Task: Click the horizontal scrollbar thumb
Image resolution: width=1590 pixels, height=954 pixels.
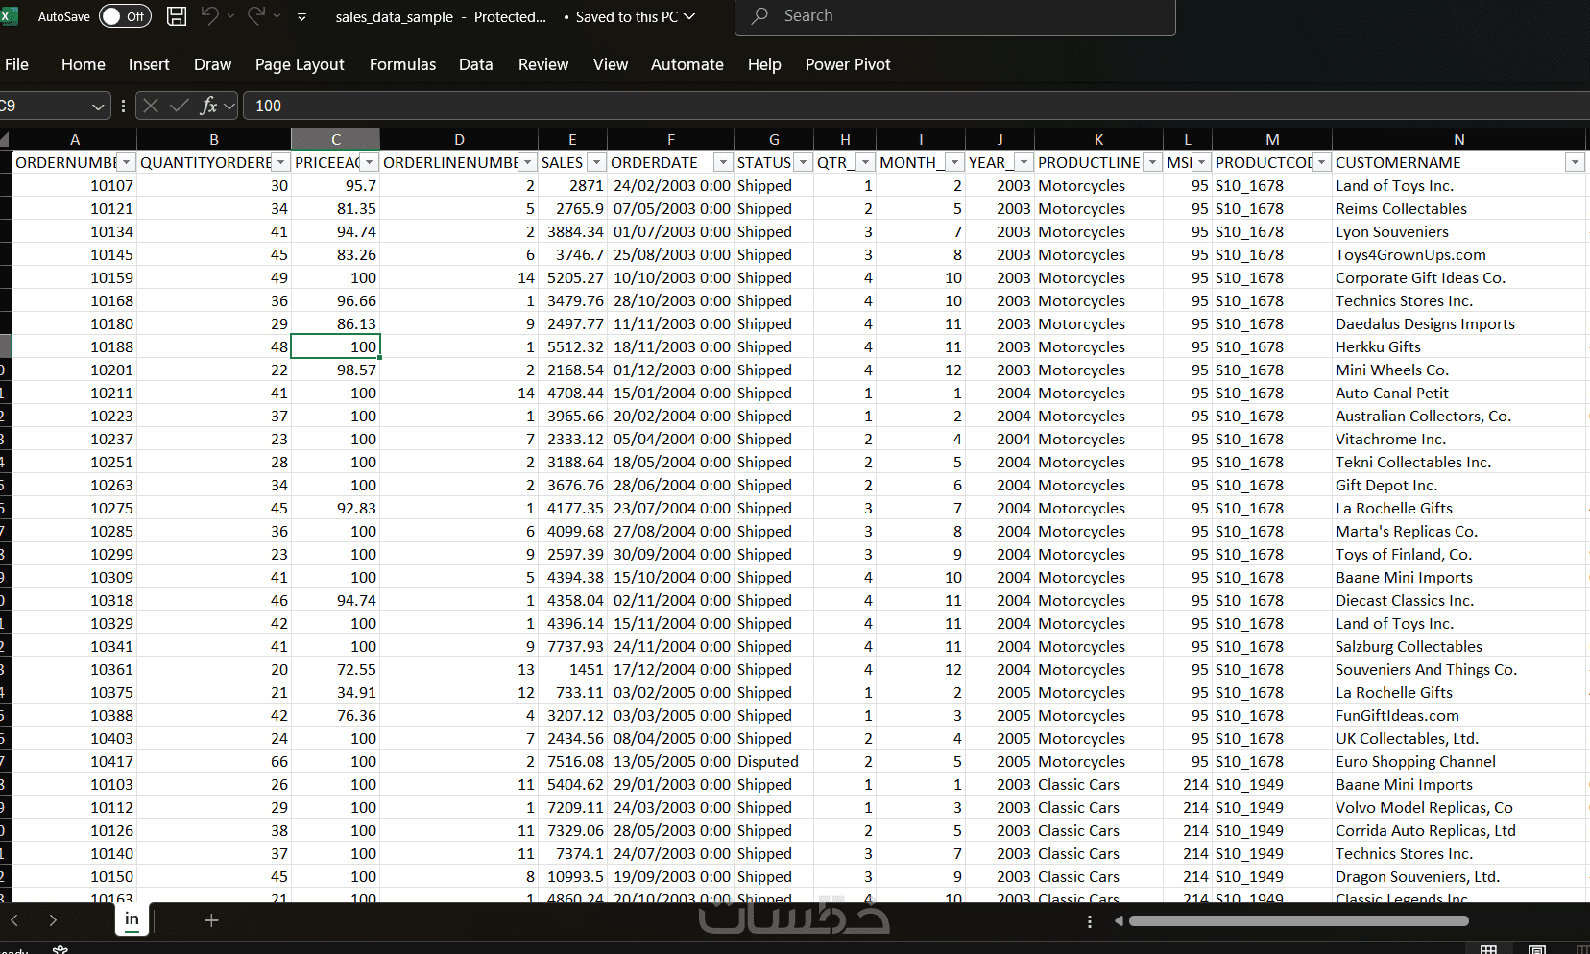Action: pos(1299,921)
